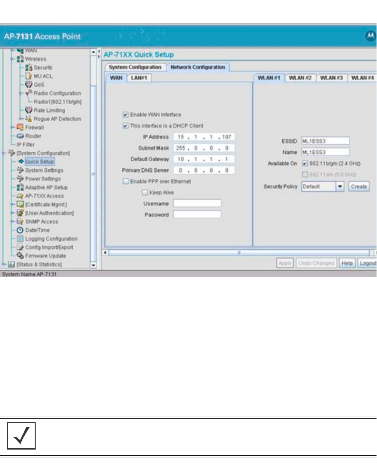
Task: Open Help
Action: tap(347, 263)
